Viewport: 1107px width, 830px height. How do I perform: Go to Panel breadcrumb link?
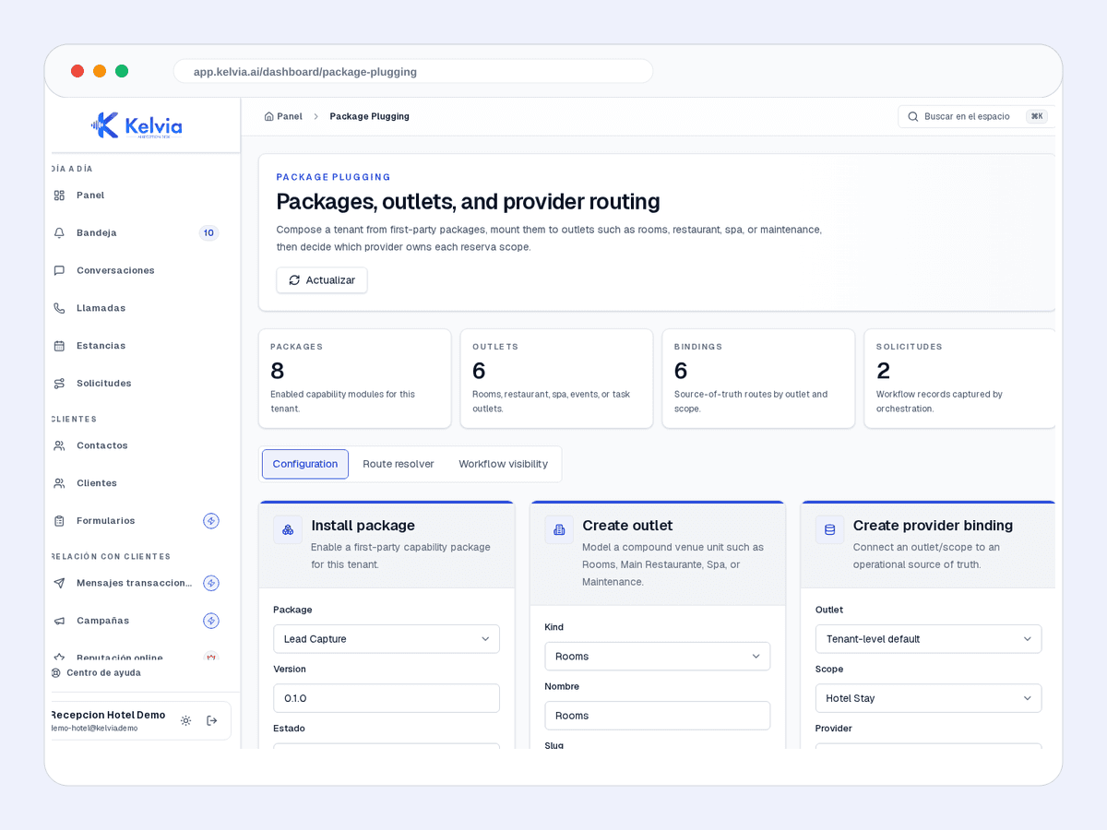(x=290, y=117)
